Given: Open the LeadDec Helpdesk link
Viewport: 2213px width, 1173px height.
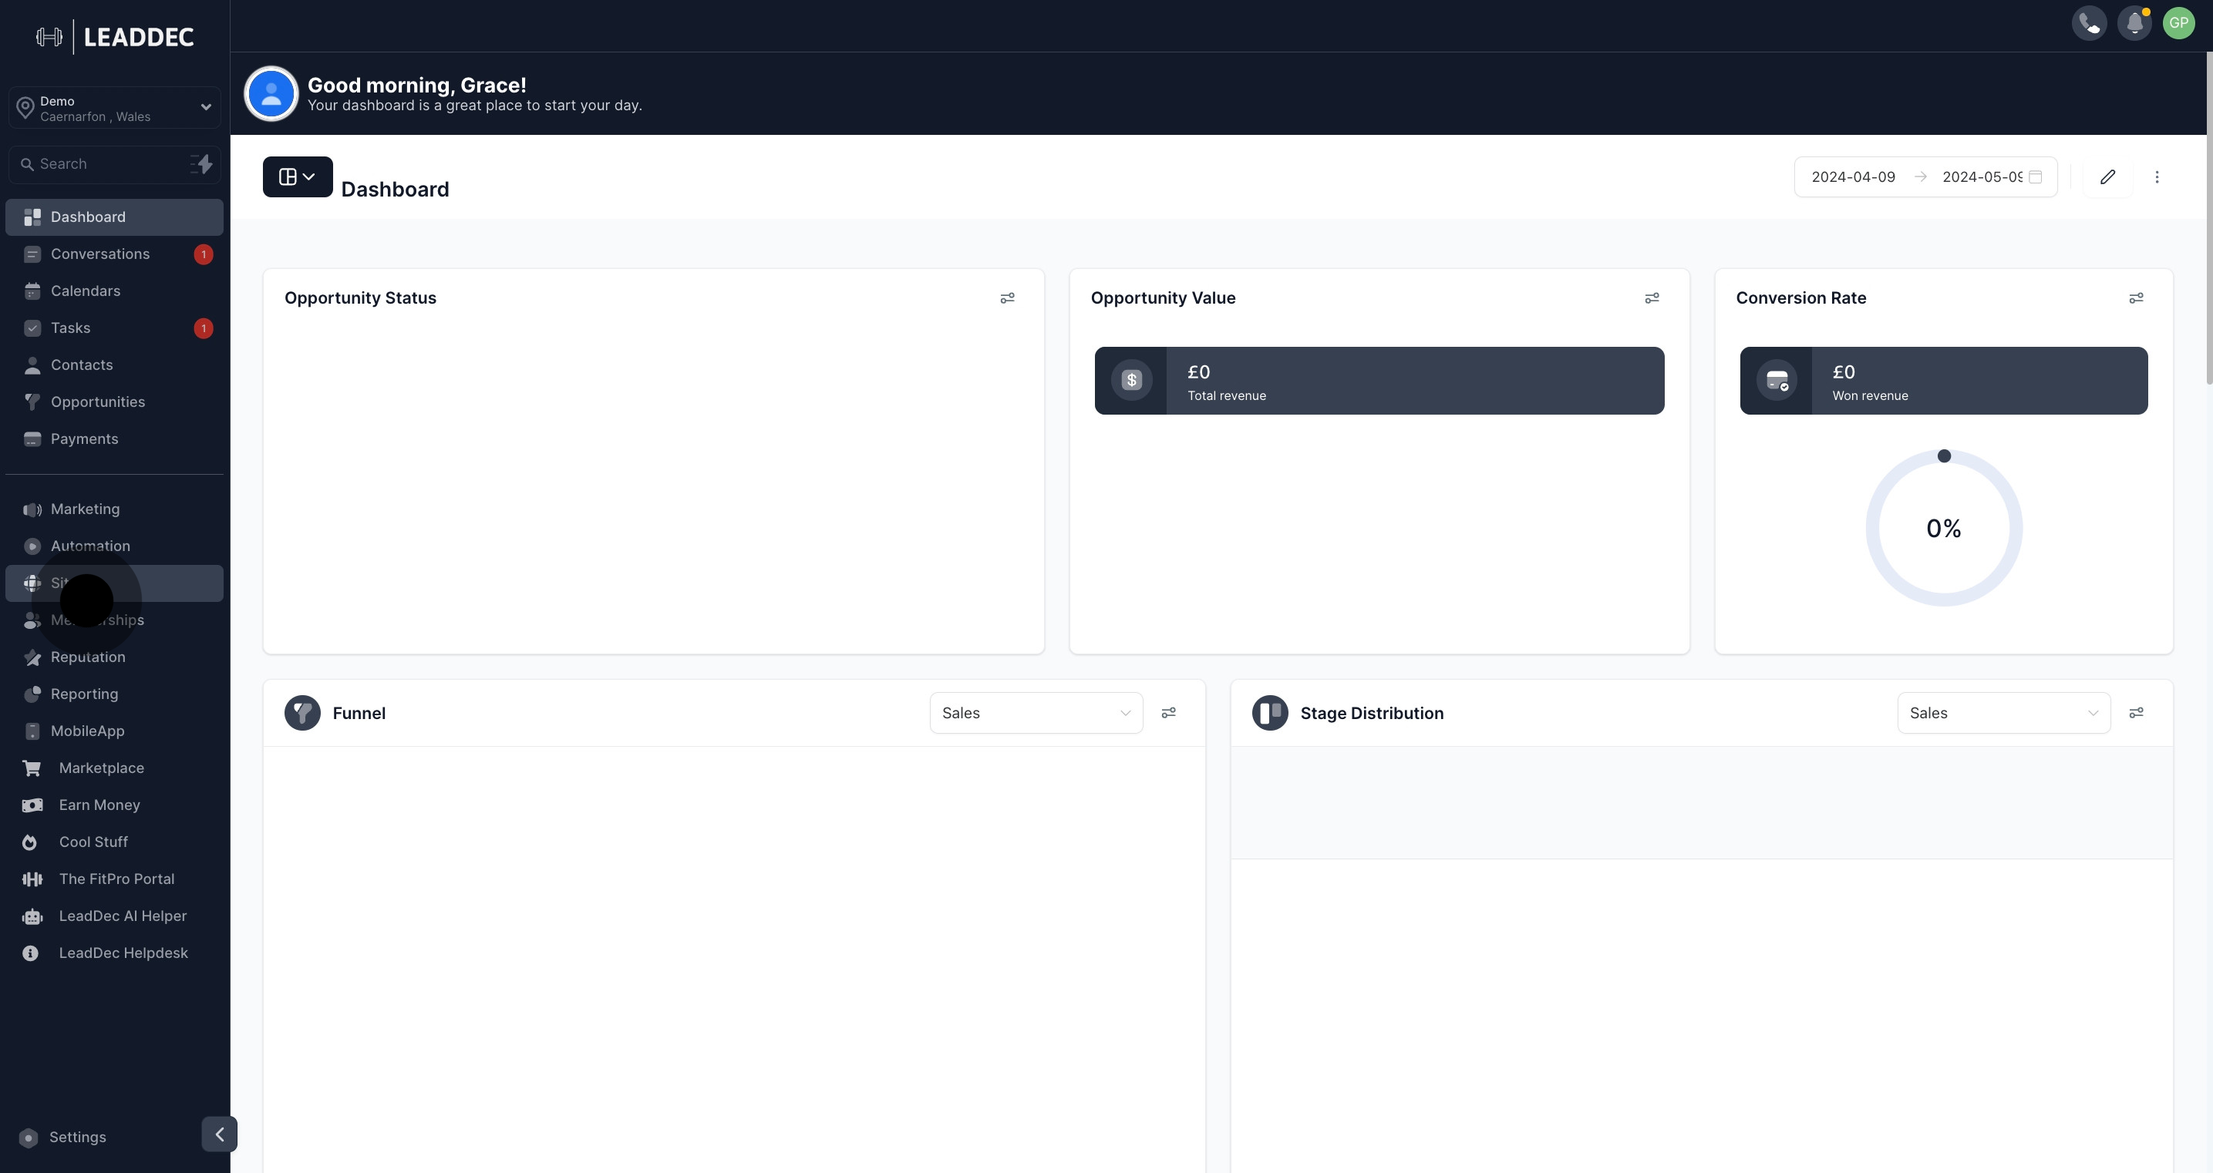Looking at the screenshot, I should [123, 953].
